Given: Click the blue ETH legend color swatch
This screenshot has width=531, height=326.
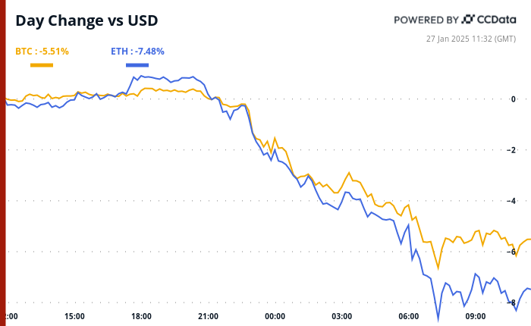Looking at the screenshot, I should click(137, 64).
